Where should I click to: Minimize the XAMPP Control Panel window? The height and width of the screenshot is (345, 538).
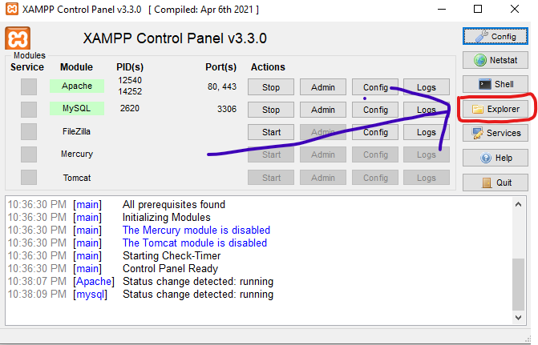coord(442,10)
